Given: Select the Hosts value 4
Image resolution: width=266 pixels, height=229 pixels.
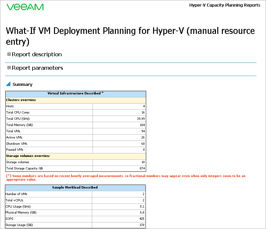Looking at the screenshot, I should (x=144, y=106).
